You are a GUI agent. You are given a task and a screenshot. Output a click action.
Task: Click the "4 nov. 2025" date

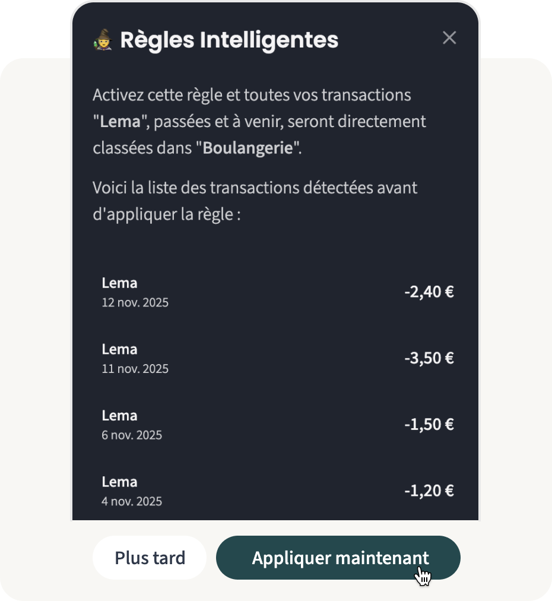[132, 501]
